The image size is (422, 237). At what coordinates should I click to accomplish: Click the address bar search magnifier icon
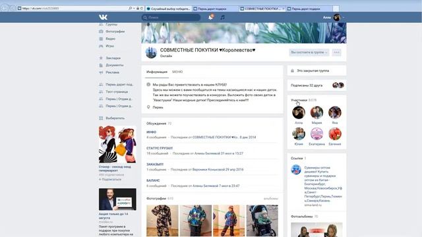pyautogui.click(x=131, y=9)
